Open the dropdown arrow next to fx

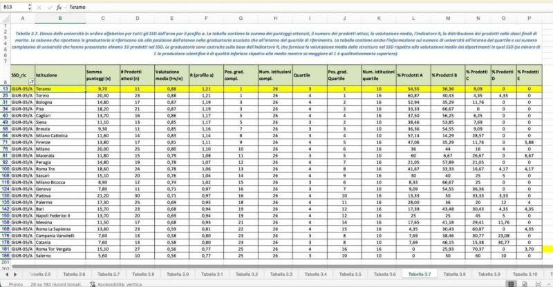(65, 7)
